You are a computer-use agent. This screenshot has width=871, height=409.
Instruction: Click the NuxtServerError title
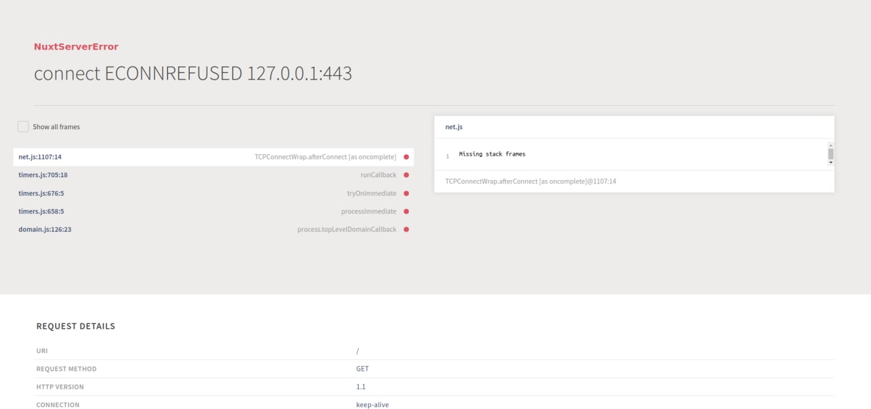(x=76, y=47)
